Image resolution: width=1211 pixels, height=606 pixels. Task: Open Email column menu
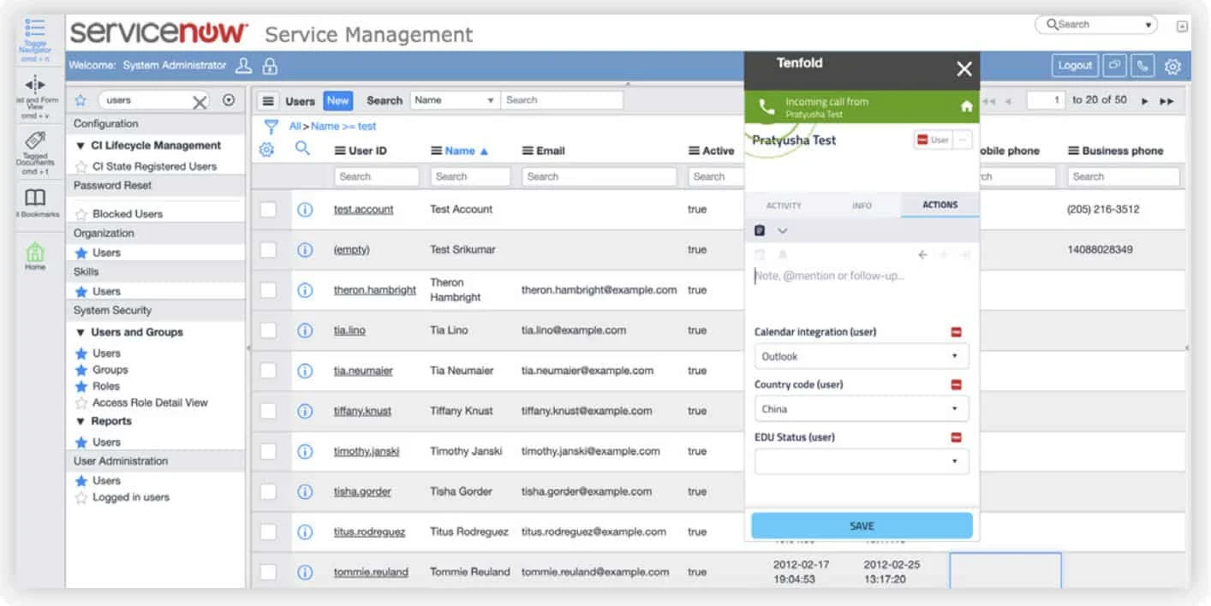click(528, 151)
